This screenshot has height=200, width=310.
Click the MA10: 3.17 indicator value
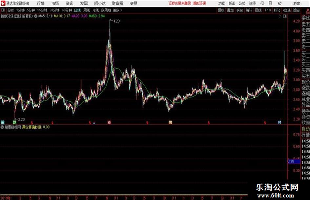(62, 16)
